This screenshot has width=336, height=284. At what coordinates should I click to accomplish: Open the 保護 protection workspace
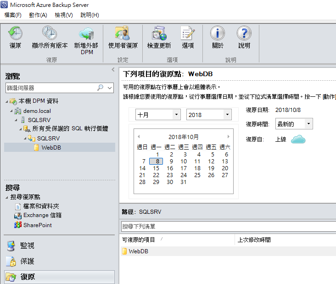point(59,262)
